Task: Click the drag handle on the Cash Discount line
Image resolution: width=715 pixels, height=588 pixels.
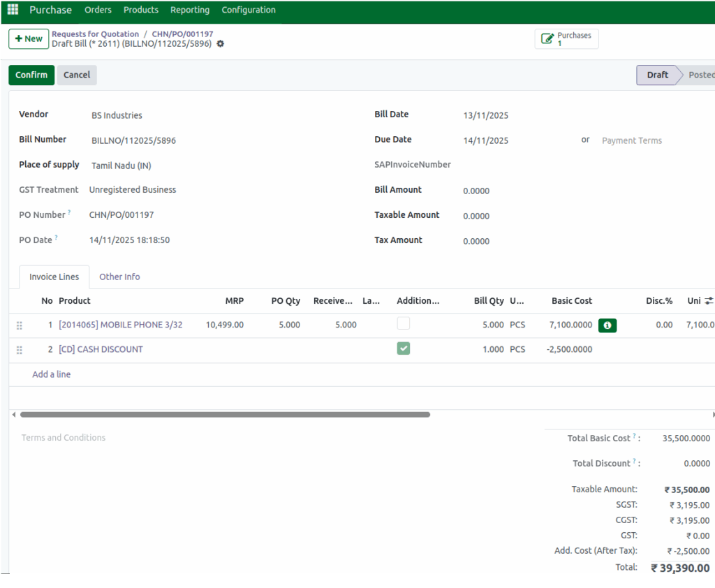Action: tap(20, 349)
